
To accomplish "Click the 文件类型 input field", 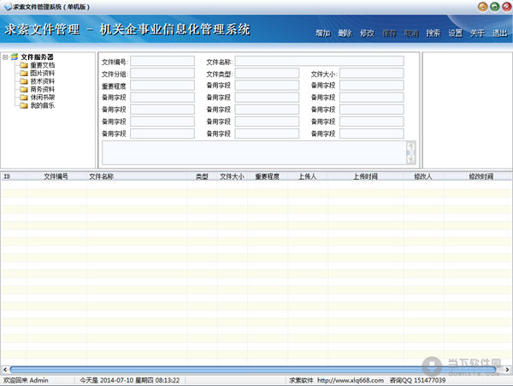I will (x=267, y=74).
